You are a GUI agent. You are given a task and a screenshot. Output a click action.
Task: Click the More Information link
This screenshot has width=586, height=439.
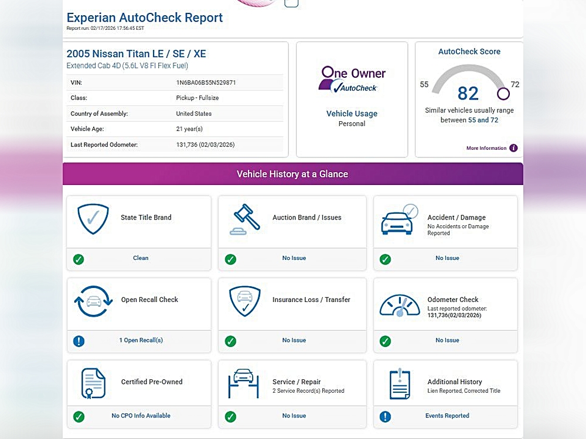486,149
